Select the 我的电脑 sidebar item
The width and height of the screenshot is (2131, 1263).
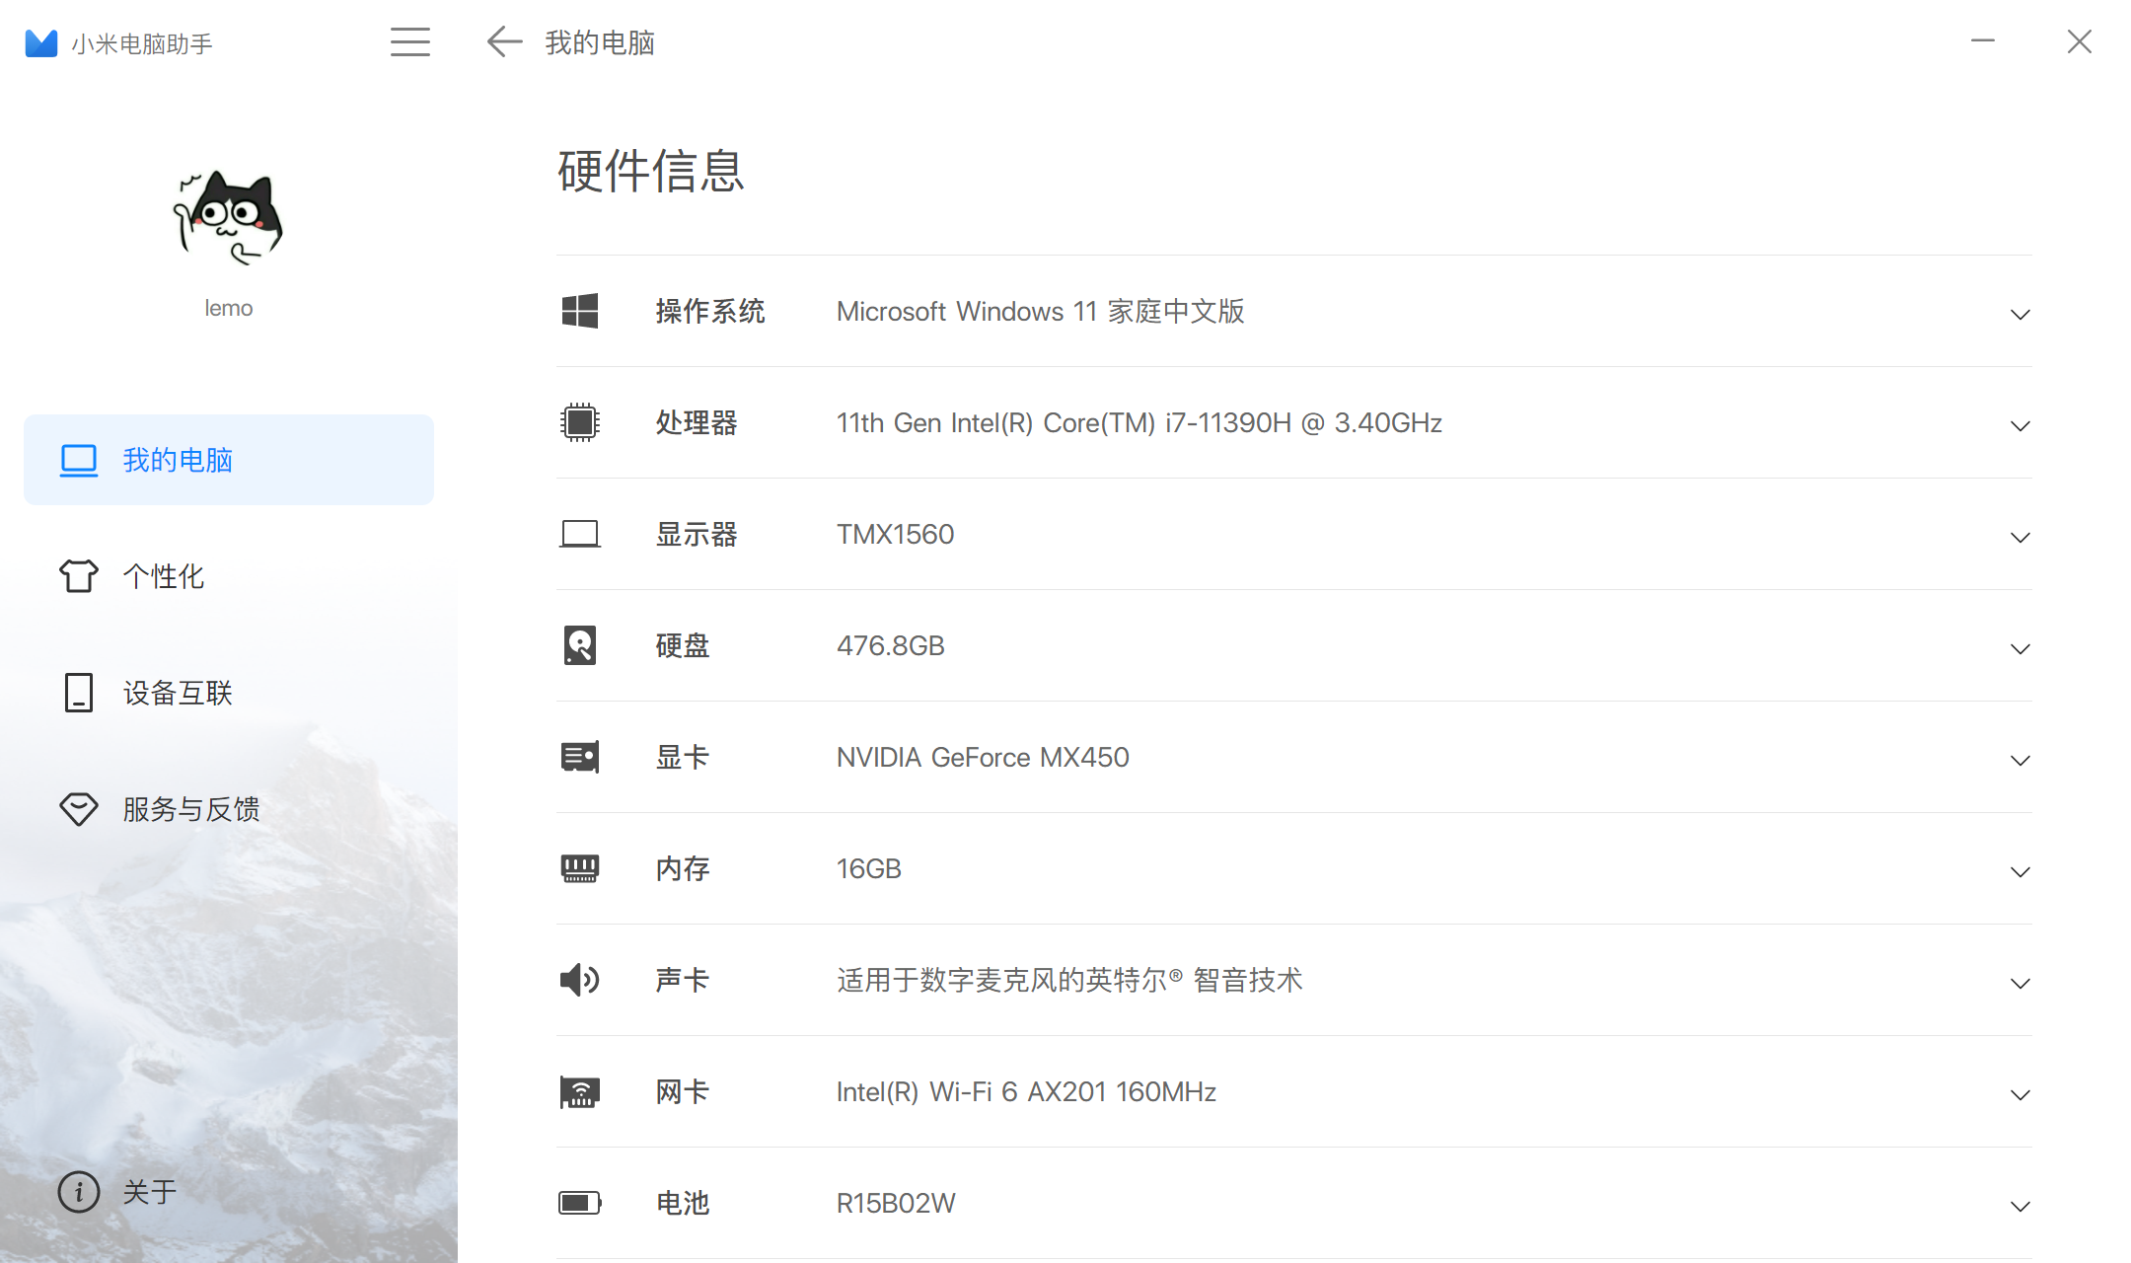point(229,460)
